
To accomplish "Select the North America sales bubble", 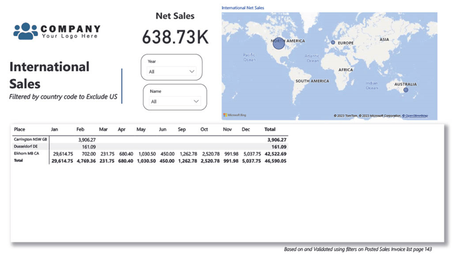I will coord(279,42).
